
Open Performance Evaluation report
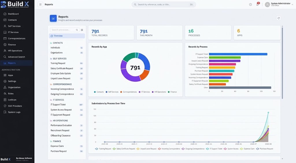(67, 125)
